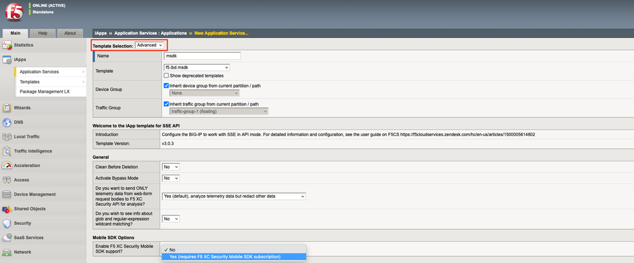The width and height of the screenshot is (634, 263).
Task: Open Activate Bypass Mode dropdown
Action: (171, 178)
